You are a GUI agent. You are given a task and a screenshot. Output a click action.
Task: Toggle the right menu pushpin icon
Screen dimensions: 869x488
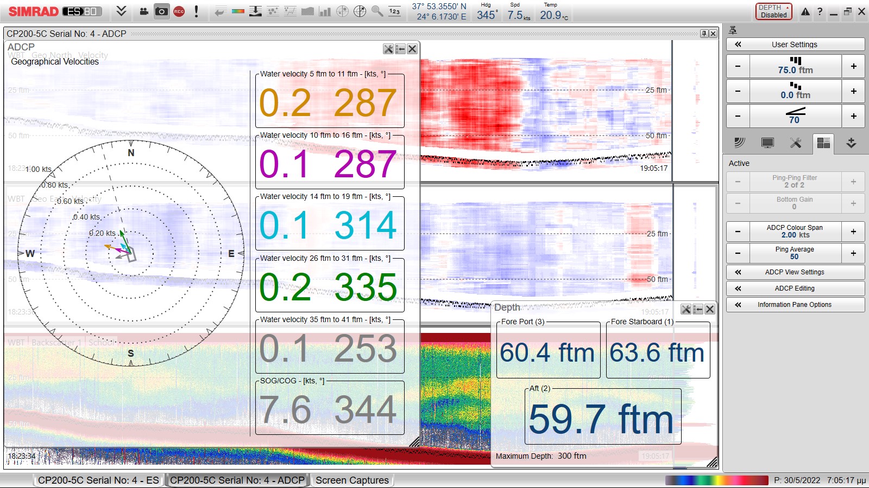733,30
